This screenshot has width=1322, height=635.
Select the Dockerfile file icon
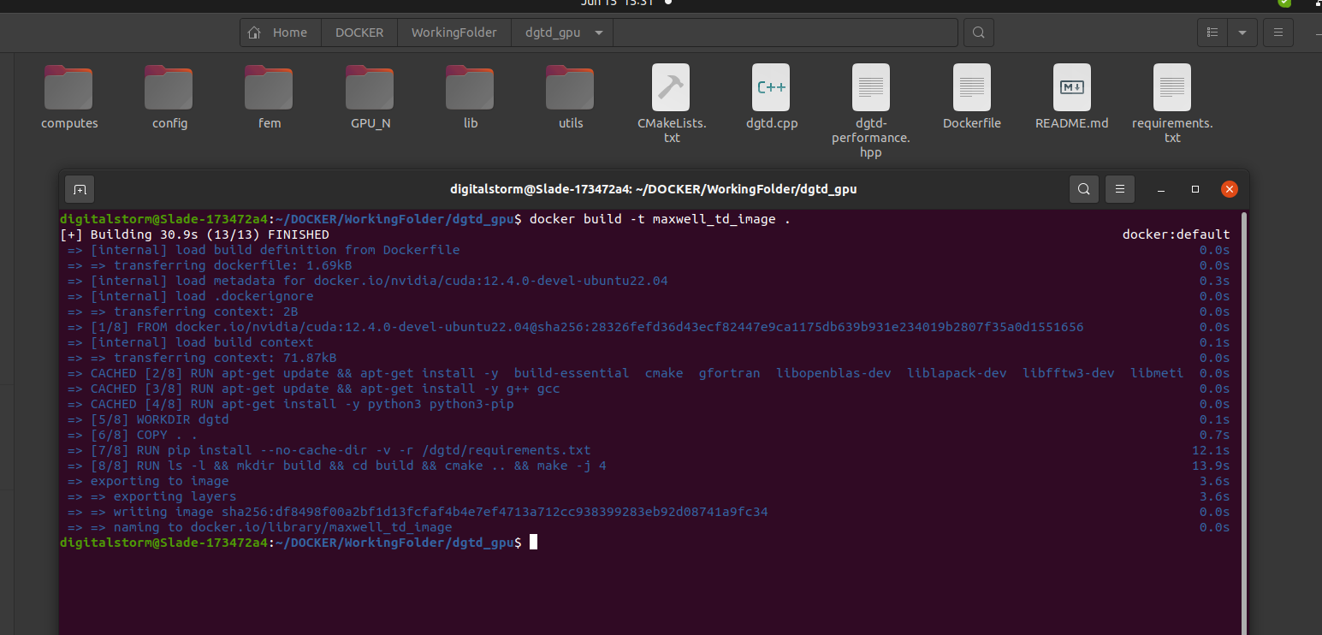[x=972, y=87]
